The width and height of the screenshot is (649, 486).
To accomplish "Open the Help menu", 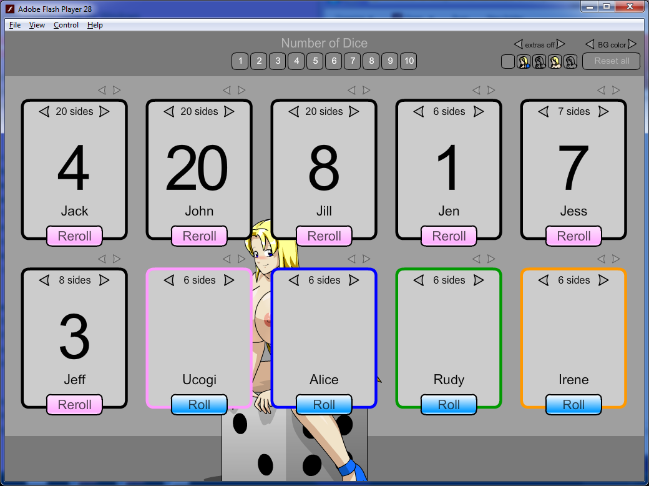I will (95, 25).
